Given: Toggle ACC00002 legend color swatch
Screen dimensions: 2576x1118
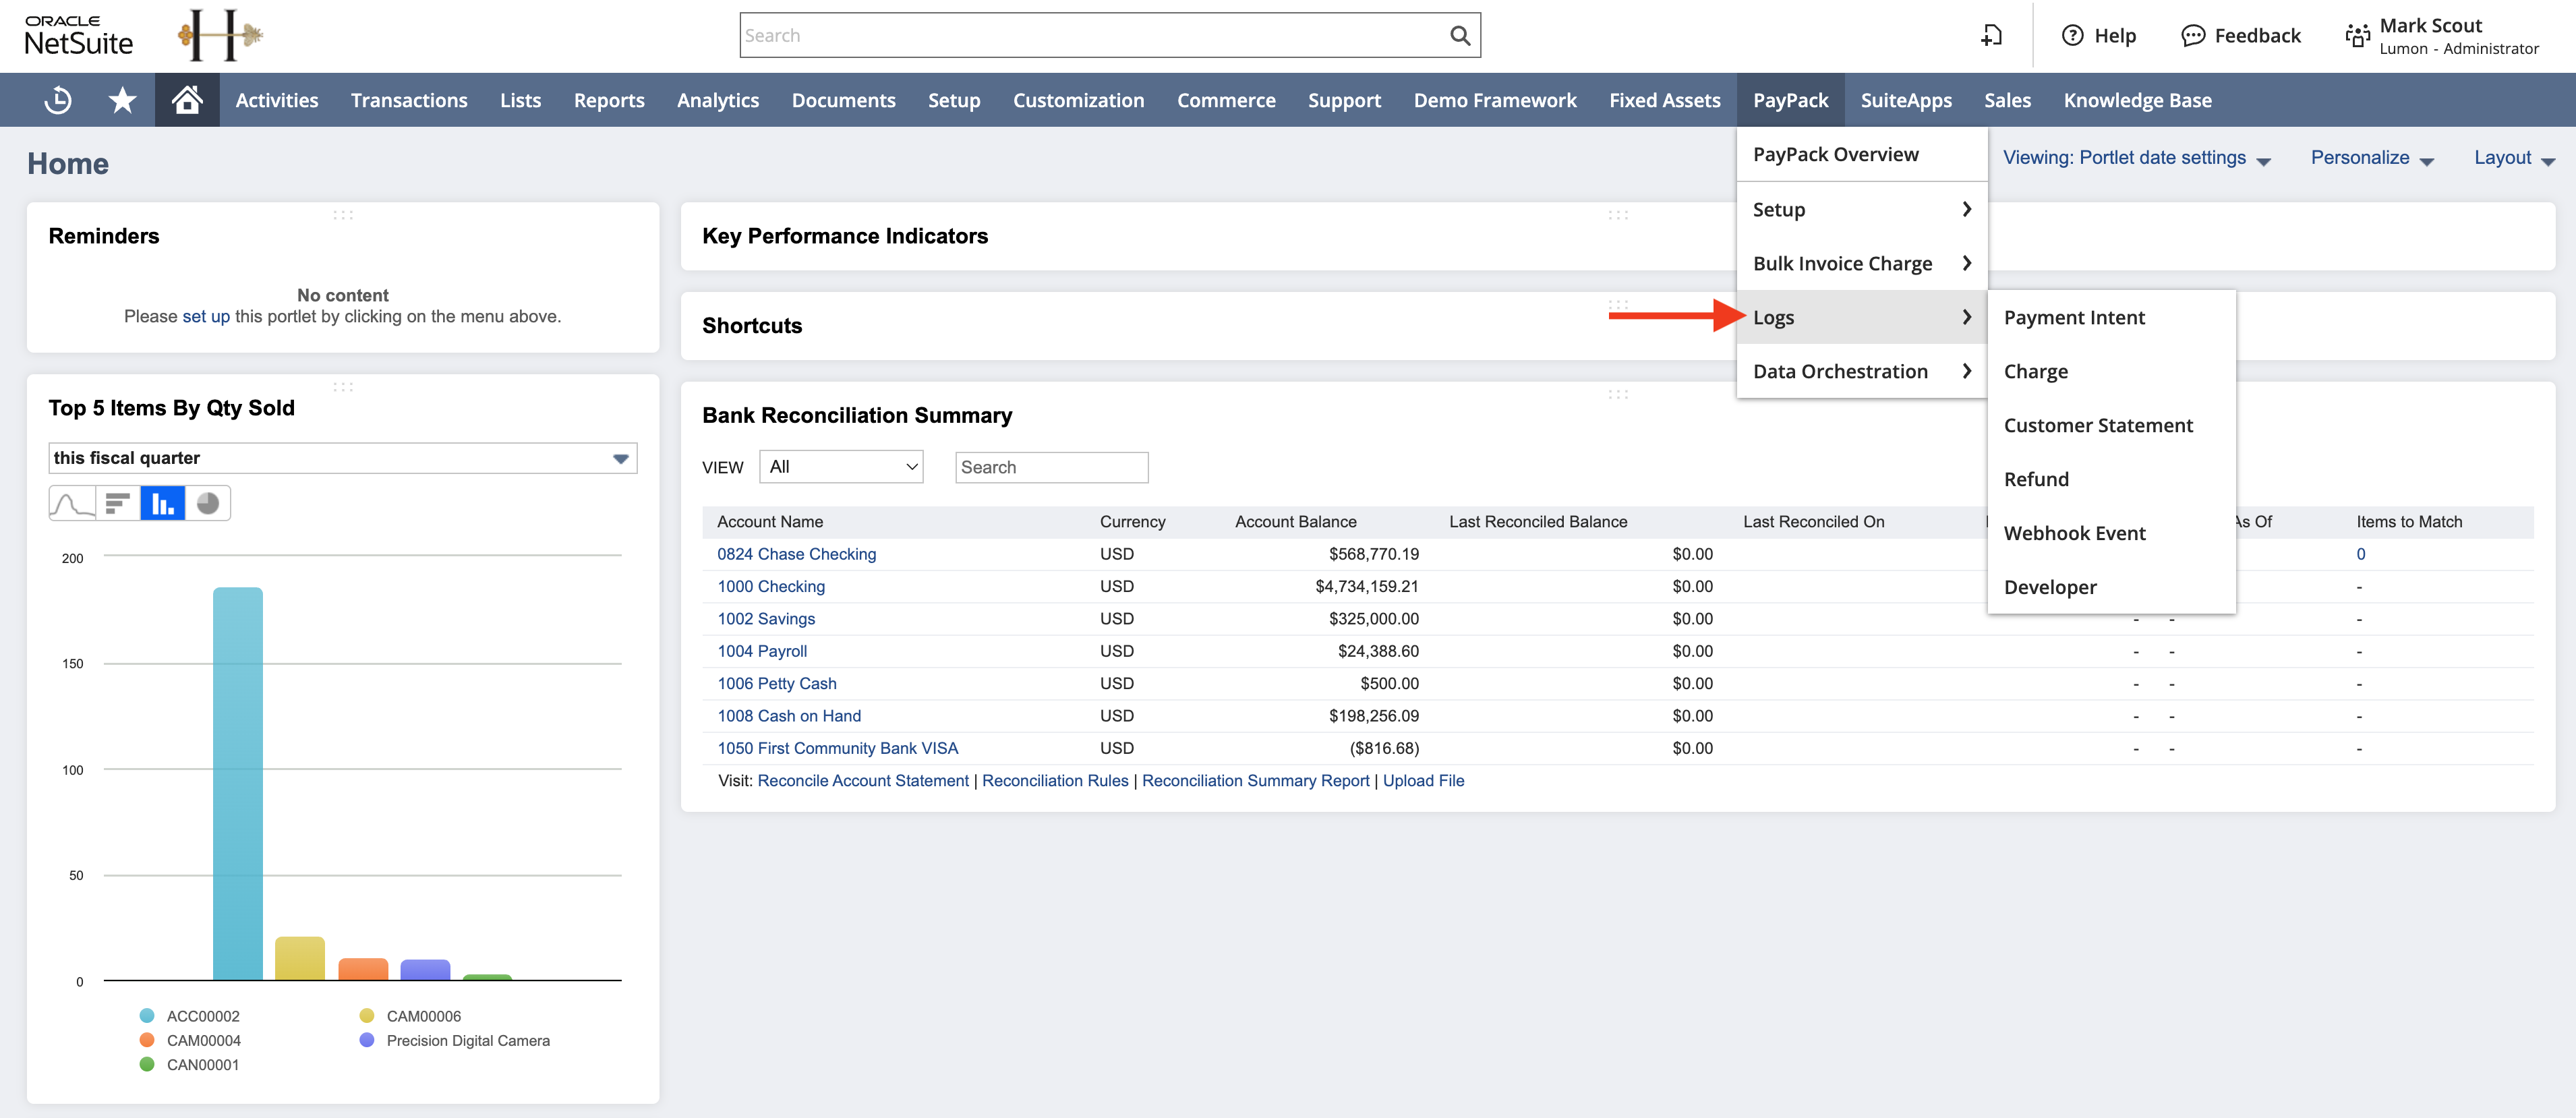Looking at the screenshot, I should tap(147, 1016).
